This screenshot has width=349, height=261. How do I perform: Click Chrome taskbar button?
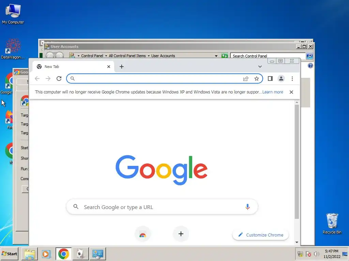[x=64, y=254]
